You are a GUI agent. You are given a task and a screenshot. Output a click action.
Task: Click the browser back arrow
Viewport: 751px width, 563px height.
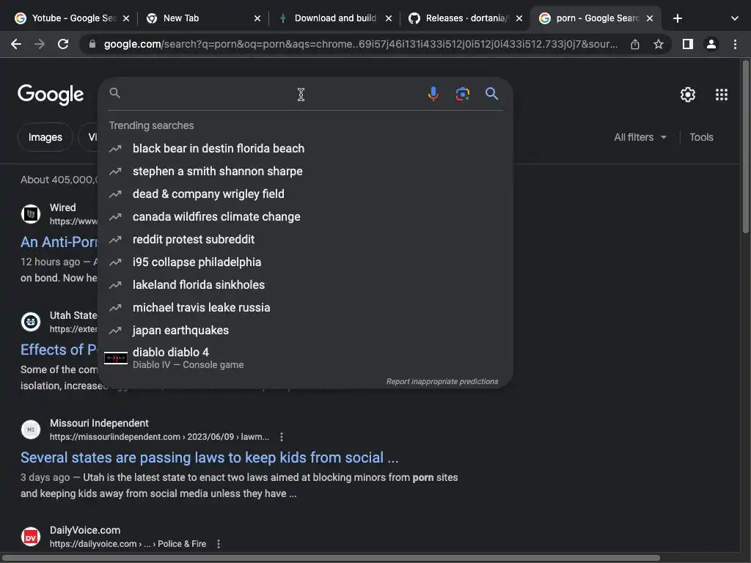pos(16,44)
